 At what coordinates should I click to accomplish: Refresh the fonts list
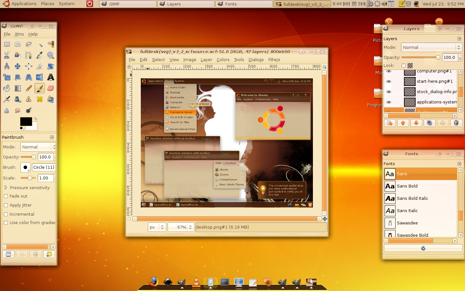(x=423, y=248)
